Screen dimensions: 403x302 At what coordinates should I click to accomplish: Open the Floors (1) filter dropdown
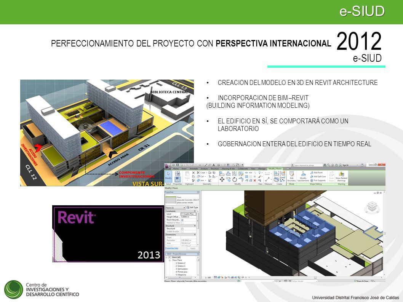click(x=175, y=208)
